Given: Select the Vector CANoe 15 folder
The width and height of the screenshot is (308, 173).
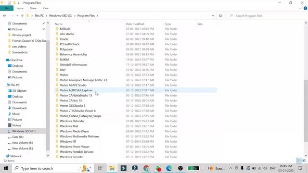Looking at the screenshot, I should pyautogui.click(x=71, y=100).
